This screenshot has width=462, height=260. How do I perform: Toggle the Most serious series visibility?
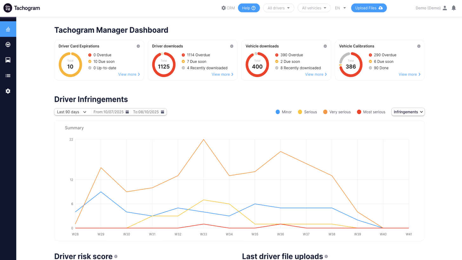pos(371,112)
